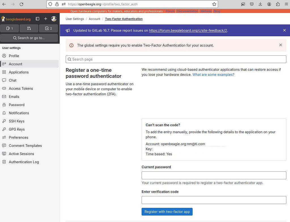
Task: Open the user avatar menu
Action: tap(54, 19)
